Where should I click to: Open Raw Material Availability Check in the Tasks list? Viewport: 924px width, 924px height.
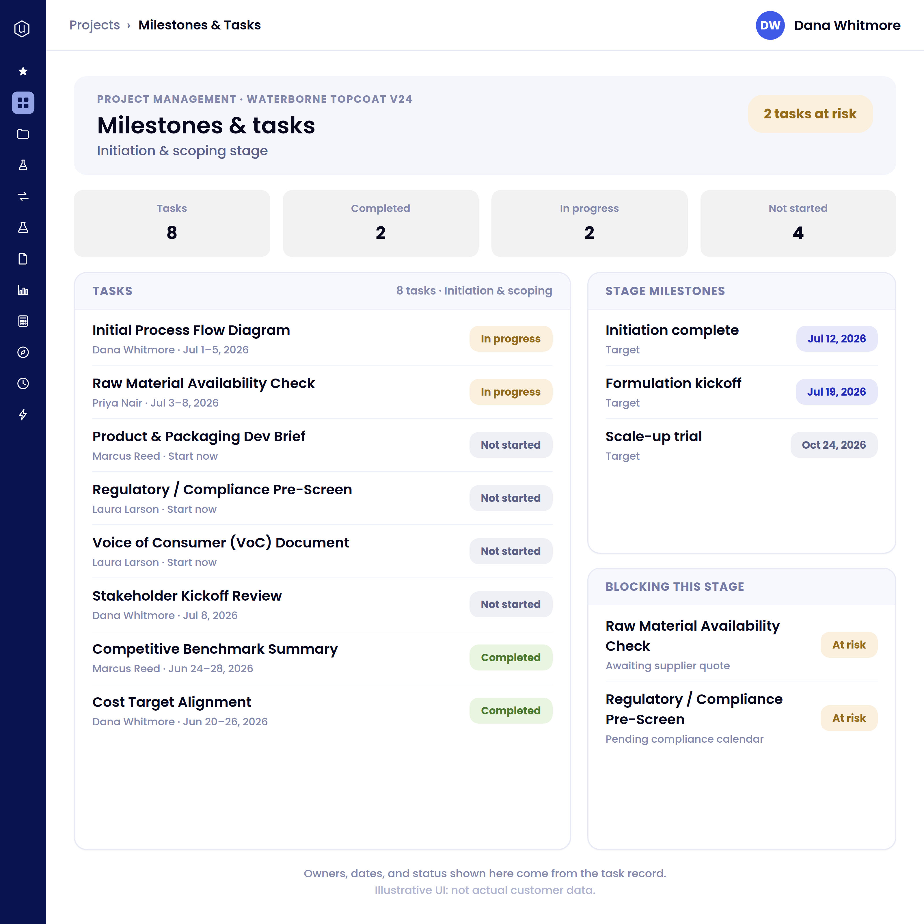(x=322, y=392)
